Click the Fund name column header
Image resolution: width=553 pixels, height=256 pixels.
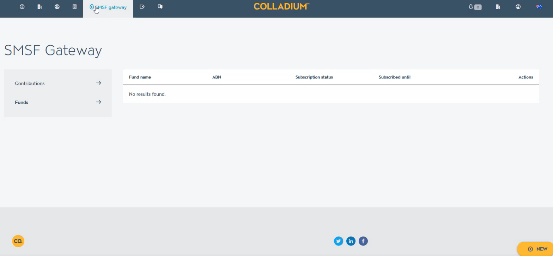pos(140,77)
